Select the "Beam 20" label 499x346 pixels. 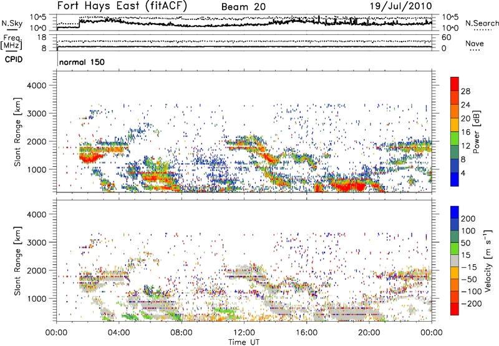243,7
